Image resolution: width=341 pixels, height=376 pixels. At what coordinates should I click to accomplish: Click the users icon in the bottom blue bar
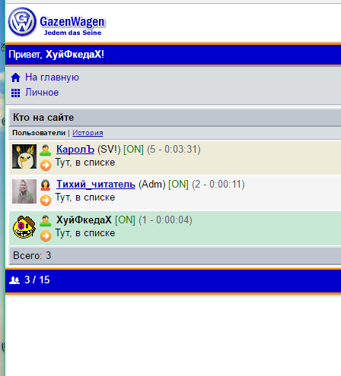(x=14, y=280)
